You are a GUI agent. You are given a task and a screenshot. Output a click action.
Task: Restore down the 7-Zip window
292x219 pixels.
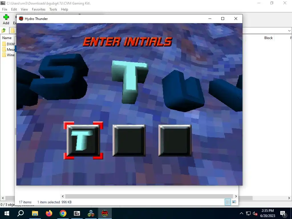(272, 3)
